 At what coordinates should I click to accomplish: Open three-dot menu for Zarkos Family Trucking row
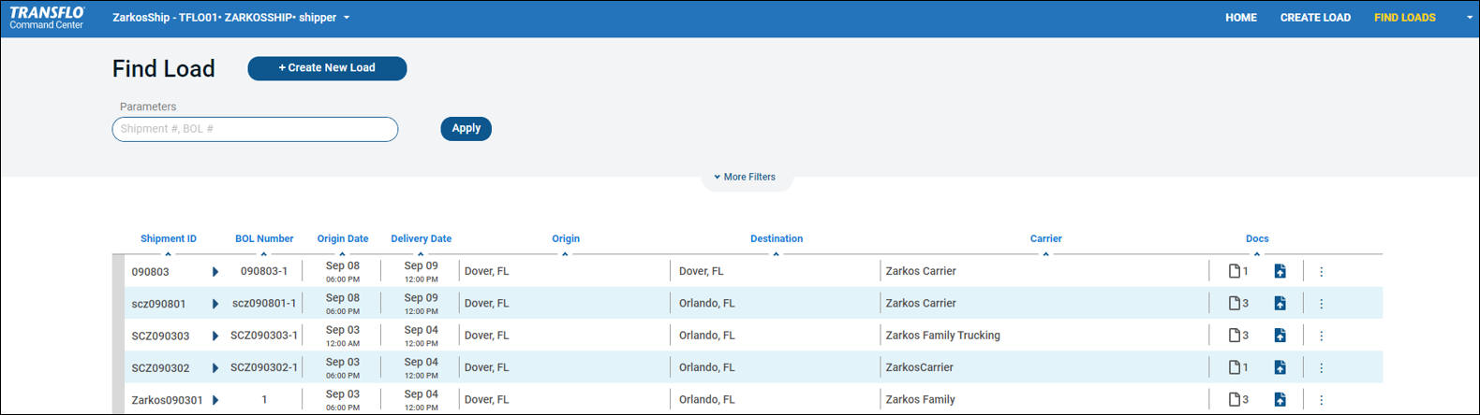[1321, 336]
